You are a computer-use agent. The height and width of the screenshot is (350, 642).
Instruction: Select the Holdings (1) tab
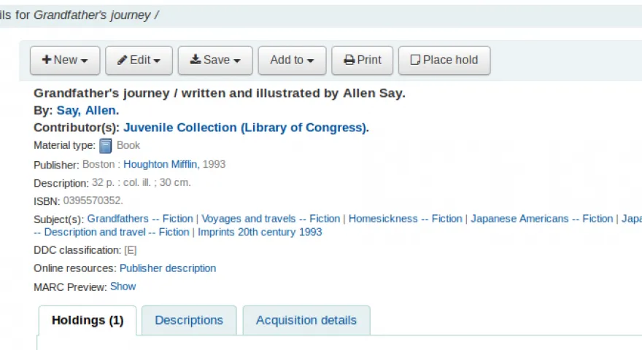click(88, 320)
